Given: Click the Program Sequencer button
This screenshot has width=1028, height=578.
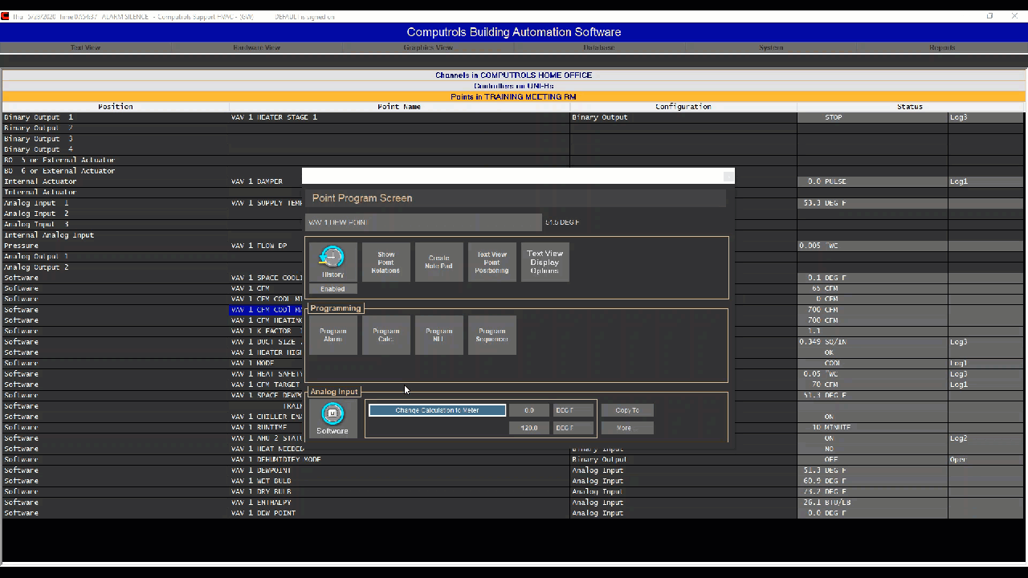Looking at the screenshot, I should pos(492,335).
